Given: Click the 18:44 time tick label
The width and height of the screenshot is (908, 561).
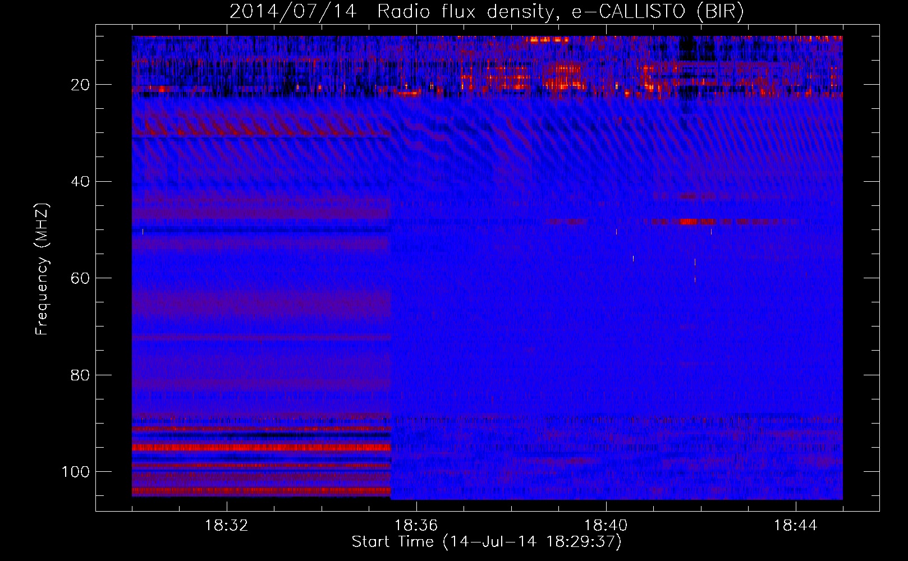Looking at the screenshot, I should click(x=795, y=526).
